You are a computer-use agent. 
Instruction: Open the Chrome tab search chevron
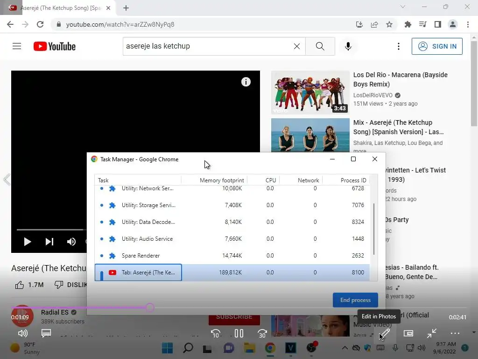(403, 7)
